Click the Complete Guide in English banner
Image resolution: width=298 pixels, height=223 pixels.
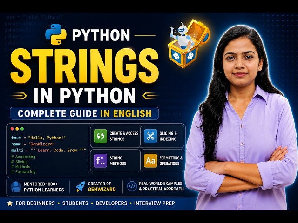click(84, 113)
